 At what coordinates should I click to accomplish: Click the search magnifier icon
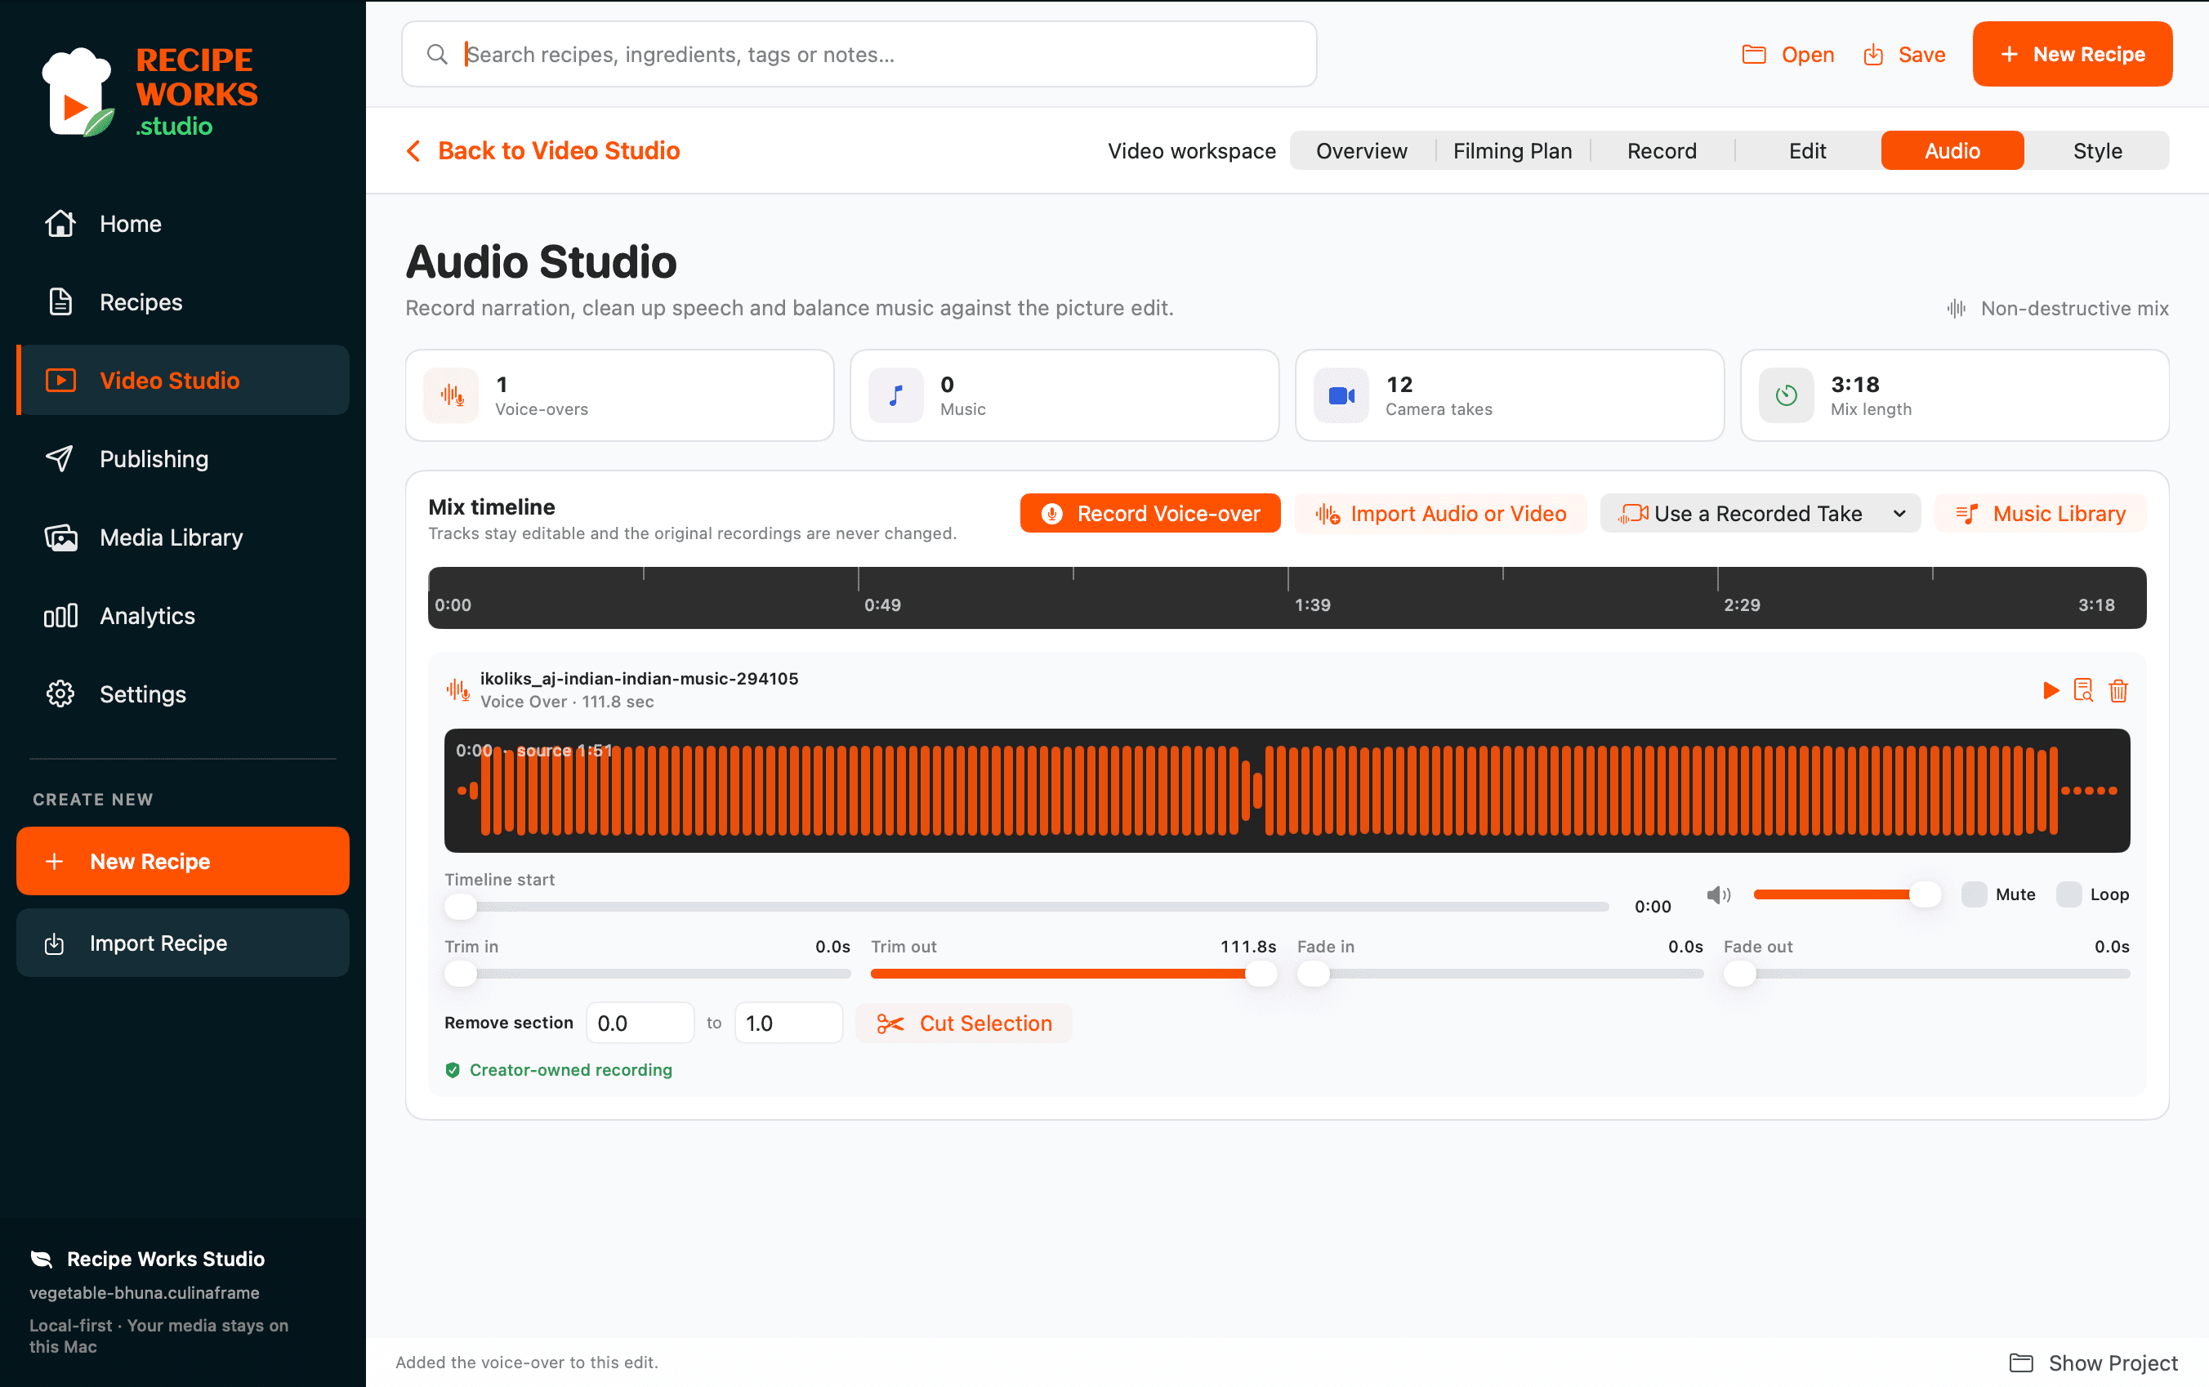point(438,54)
